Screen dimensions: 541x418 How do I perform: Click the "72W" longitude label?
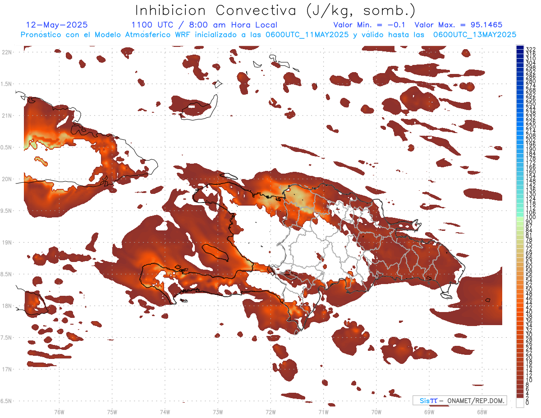tap(270, 412)
